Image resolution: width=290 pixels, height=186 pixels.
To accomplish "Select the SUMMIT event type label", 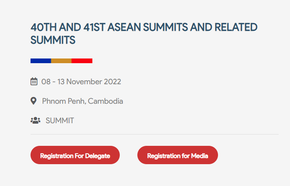I will [59, 121].
